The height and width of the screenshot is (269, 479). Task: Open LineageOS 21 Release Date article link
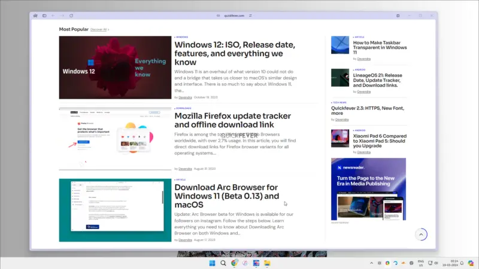click(x=378, y=80)
